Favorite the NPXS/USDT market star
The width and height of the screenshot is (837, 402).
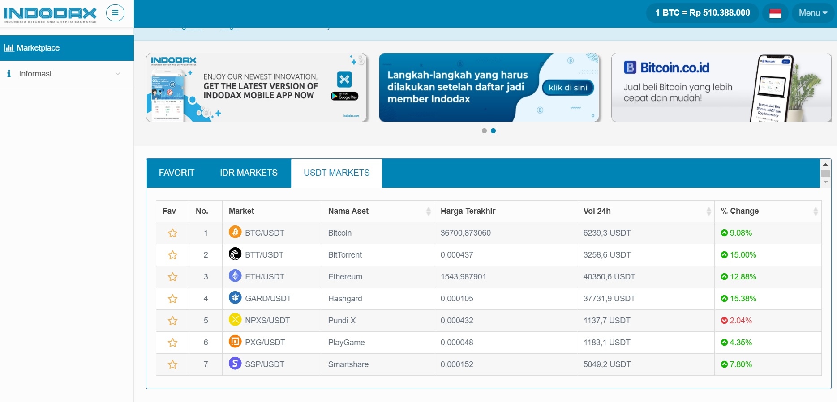[172, 321]
